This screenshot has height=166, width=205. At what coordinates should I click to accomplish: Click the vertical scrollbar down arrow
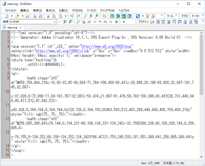(201, 156)
